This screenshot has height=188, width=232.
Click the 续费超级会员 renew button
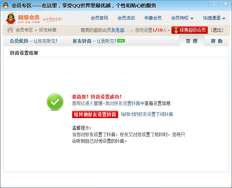[190, 30]
